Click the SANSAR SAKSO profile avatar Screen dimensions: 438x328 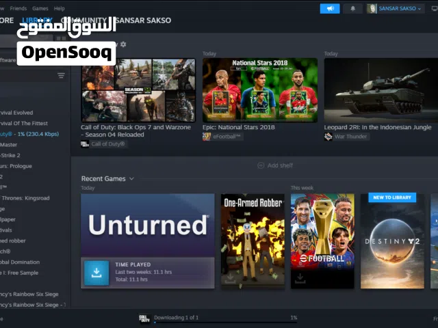point(372,9)
